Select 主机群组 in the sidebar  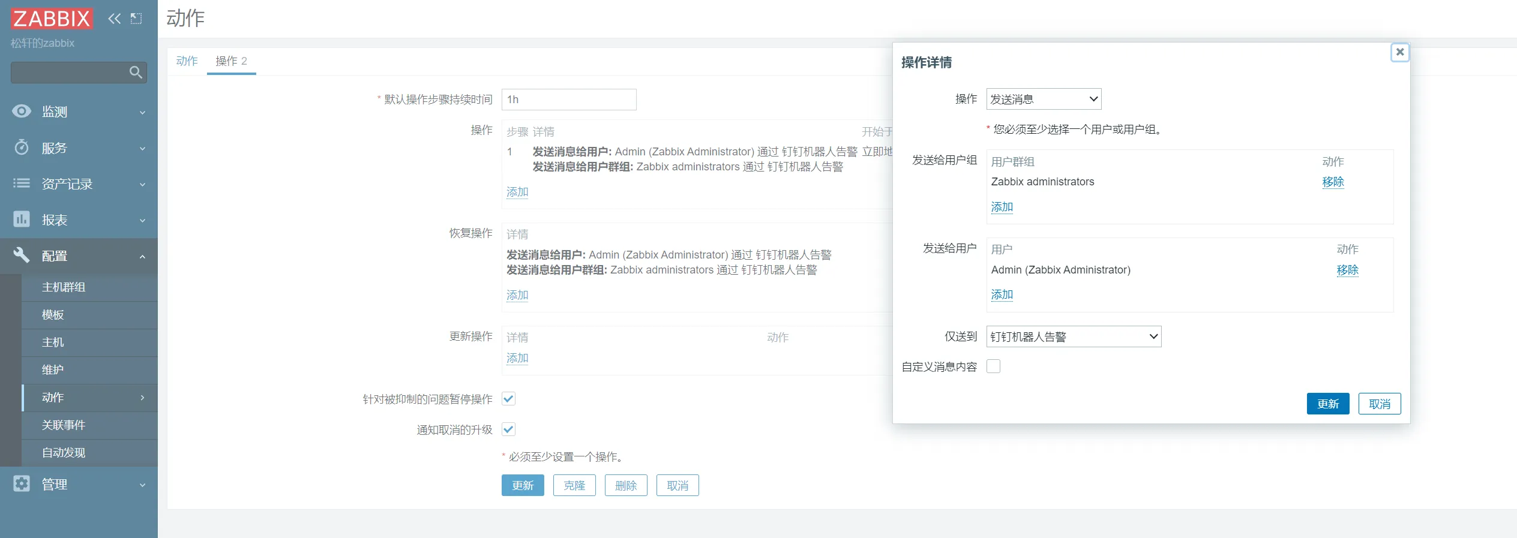64,287
